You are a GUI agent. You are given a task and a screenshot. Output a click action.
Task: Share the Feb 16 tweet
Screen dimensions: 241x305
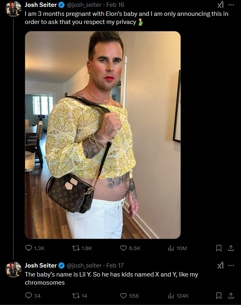tap(231, 248)
